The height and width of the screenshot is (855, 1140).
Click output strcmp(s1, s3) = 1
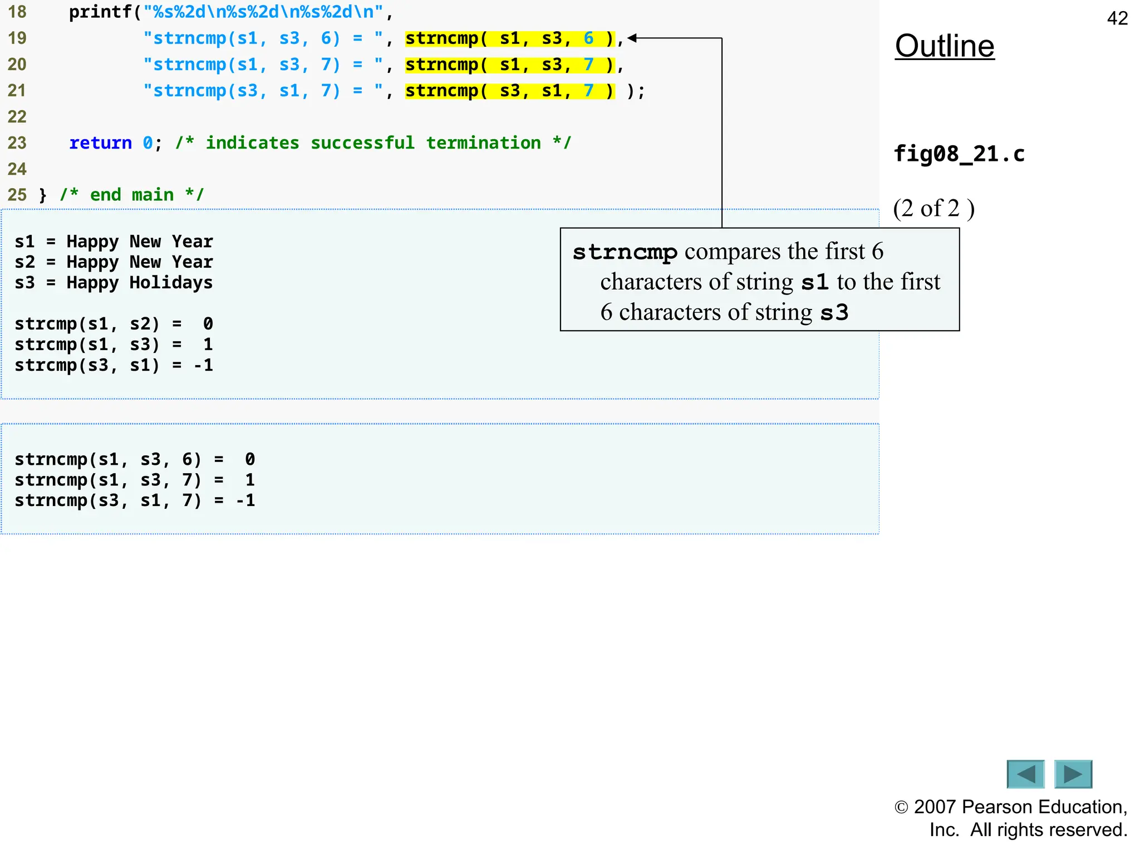point(114,345)
